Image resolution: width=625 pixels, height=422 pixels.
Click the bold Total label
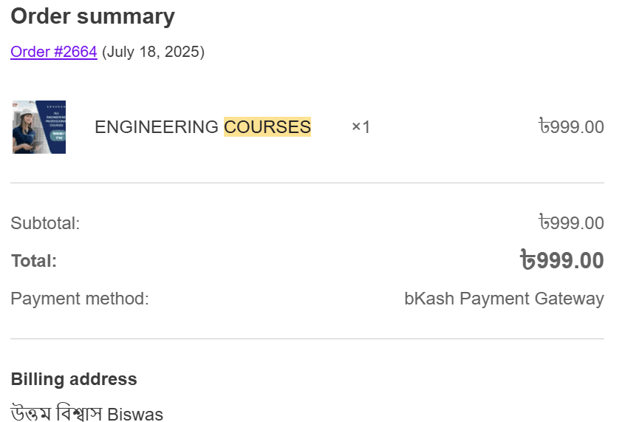pyautogui.click(x=34, y=261)
